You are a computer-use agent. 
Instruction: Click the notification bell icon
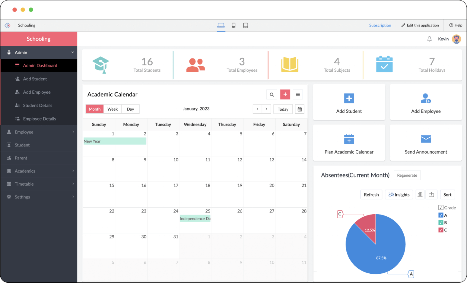(x=429, y=39)
